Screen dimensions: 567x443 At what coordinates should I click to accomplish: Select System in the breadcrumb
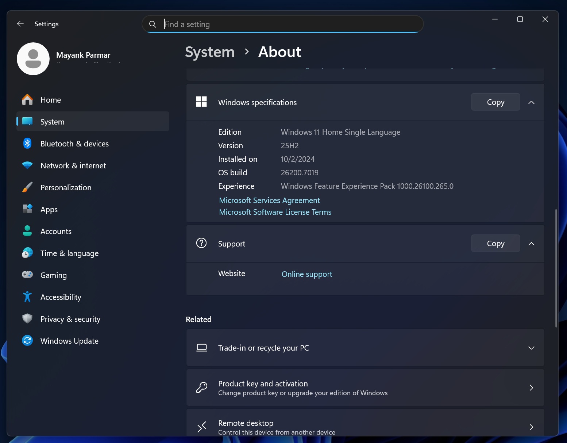[x=209, y=52]
